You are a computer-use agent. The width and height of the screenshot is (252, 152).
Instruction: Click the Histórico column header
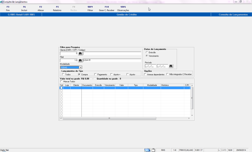(x=172, y=85)
